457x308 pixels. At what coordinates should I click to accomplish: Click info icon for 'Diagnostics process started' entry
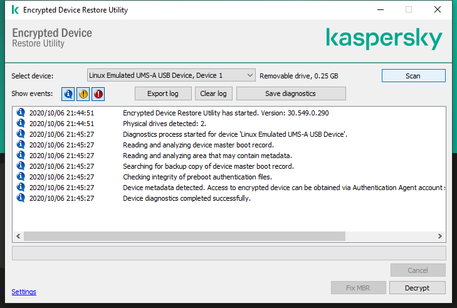coord(21,134)
